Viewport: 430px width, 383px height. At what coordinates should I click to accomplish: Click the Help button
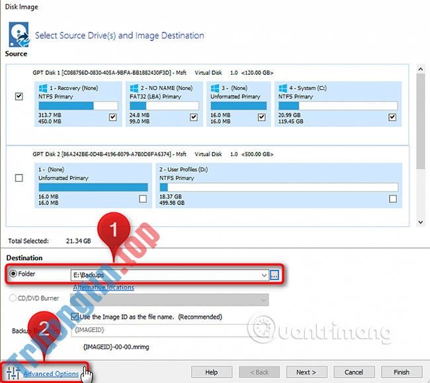212,372
